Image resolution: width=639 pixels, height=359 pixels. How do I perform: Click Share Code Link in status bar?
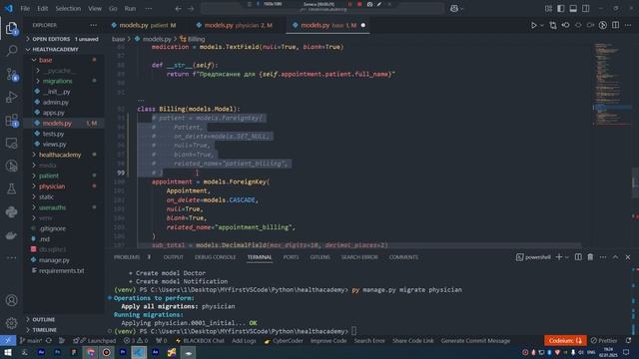(x=412, y=341)
